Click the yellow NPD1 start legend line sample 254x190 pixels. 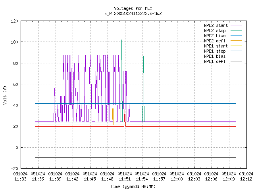(x=236, y=46)
